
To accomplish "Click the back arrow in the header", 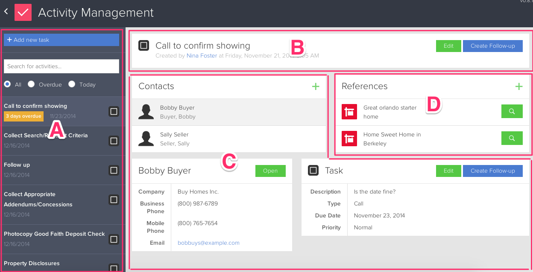I will (6, 12).
